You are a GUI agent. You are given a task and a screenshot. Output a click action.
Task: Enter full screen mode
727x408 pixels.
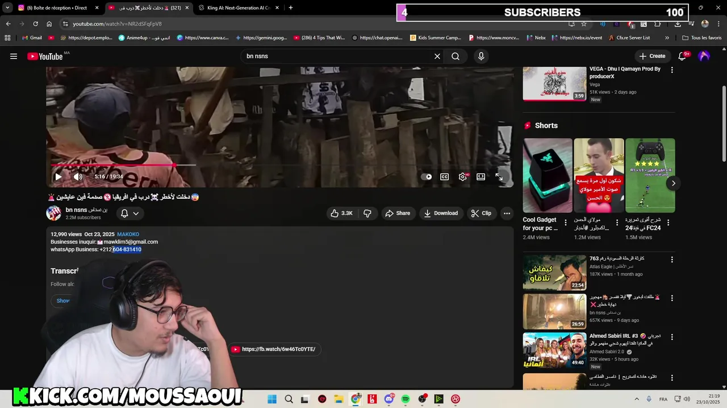(499, 177)
